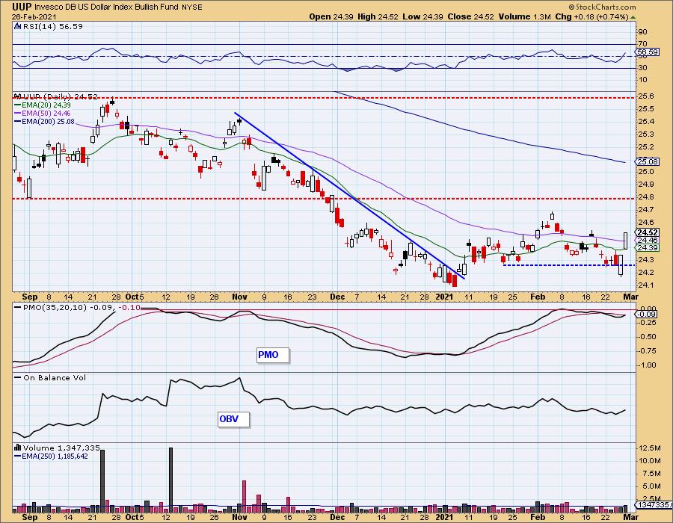Click the Open 24.39 value
This screenshot has width=673, height=523.
[x=331, y=16]
